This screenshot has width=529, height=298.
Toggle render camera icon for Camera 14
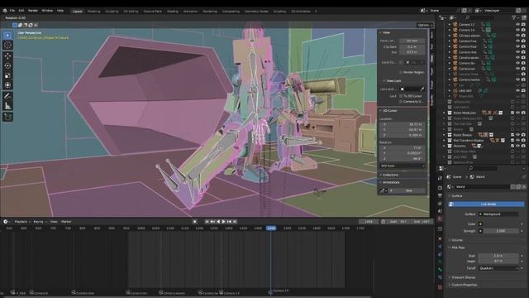pos(523,30)
